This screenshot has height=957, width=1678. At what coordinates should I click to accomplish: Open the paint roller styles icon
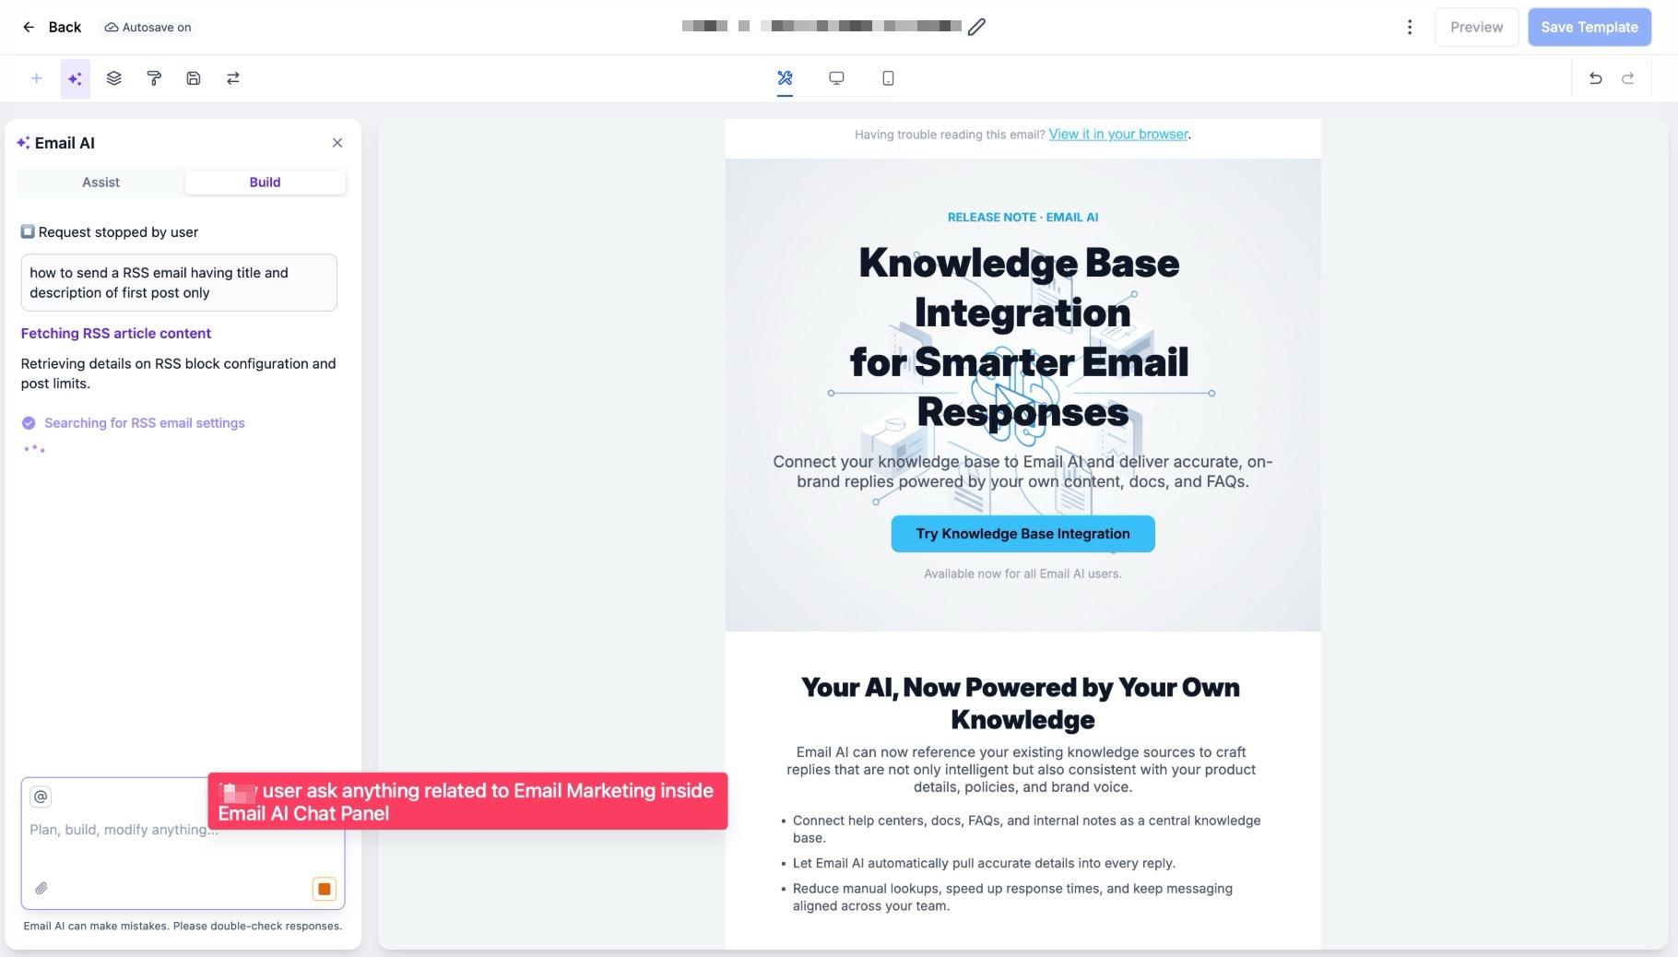tap(154, 78)
